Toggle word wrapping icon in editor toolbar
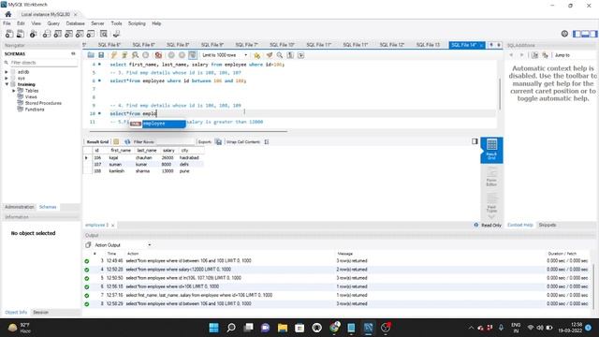This screenshot has height=337, width=599. (301, 55)
